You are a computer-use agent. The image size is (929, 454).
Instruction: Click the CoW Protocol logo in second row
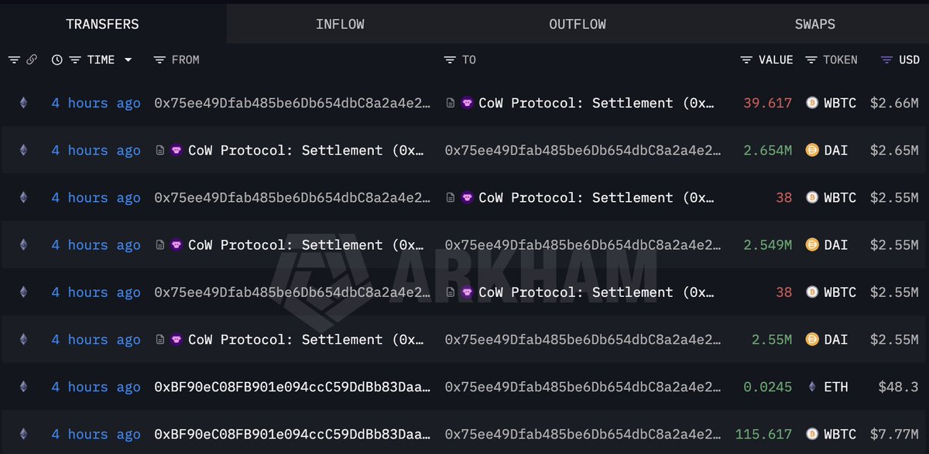point(177,150)
